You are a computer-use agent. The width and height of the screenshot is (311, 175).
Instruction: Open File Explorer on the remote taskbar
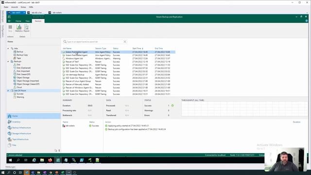click(x=42, y=160)
